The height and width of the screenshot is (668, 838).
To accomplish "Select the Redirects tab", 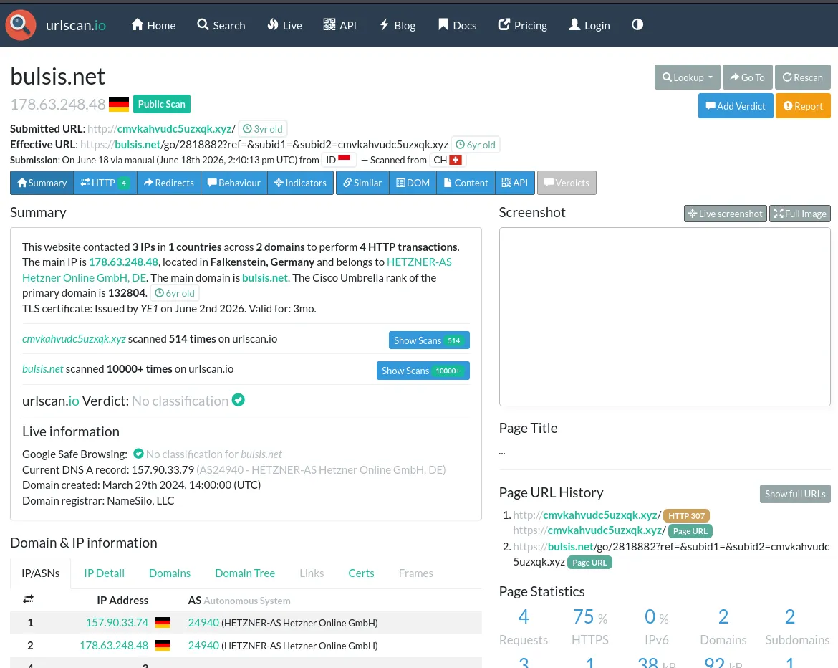I will click(x=169, y=183).
